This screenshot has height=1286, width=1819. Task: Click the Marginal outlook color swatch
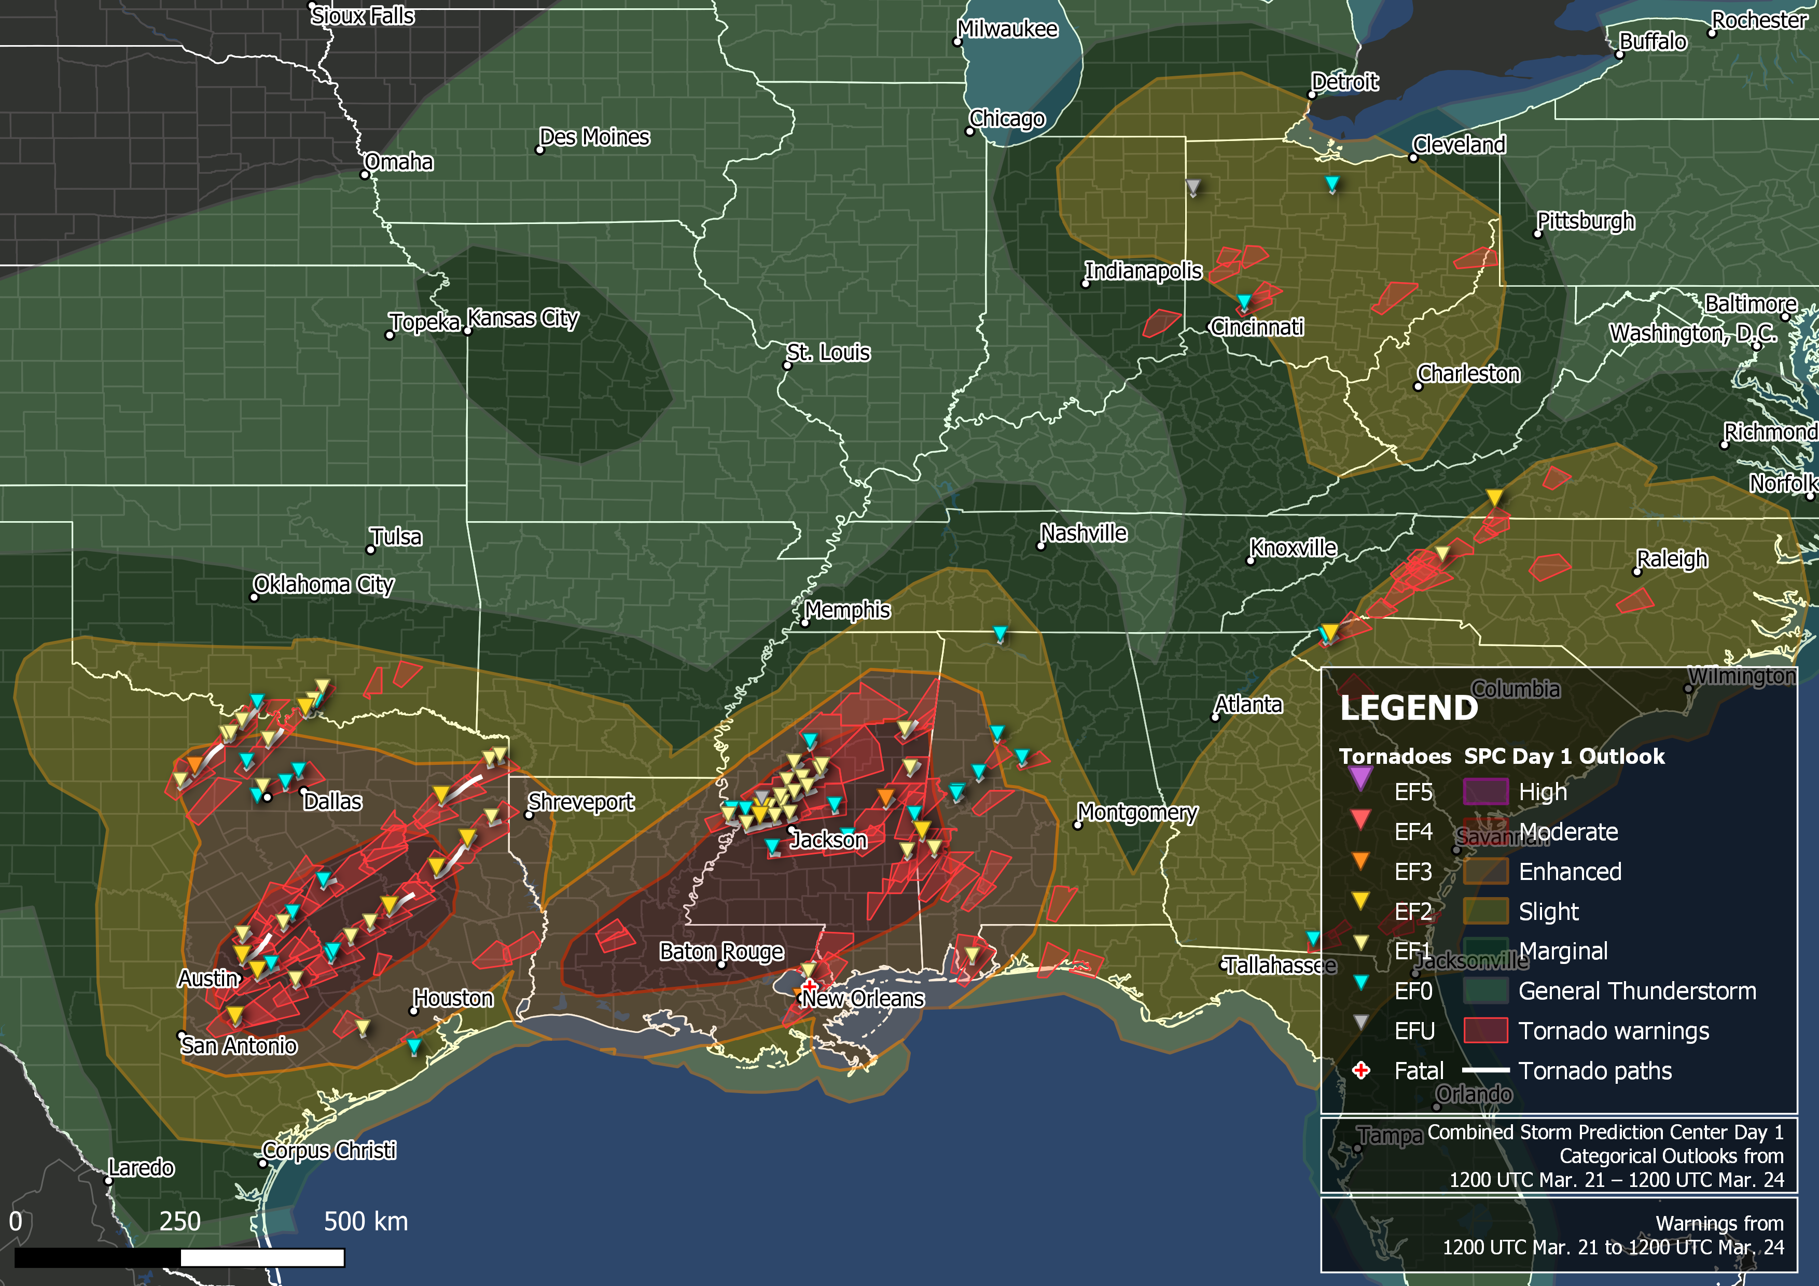(1485, 951)
